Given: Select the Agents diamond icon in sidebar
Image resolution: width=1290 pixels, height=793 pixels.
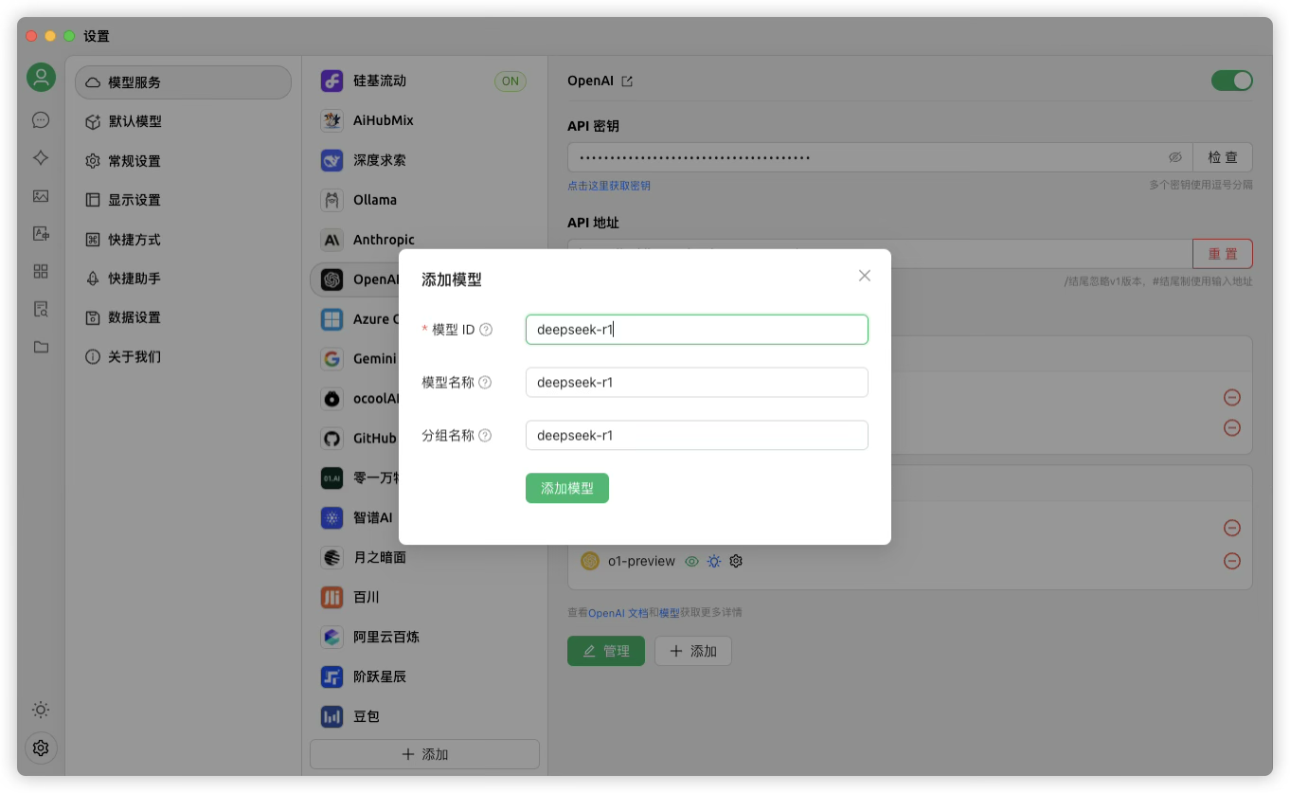Looking at the screenshot, I should (x=40, y=157).
